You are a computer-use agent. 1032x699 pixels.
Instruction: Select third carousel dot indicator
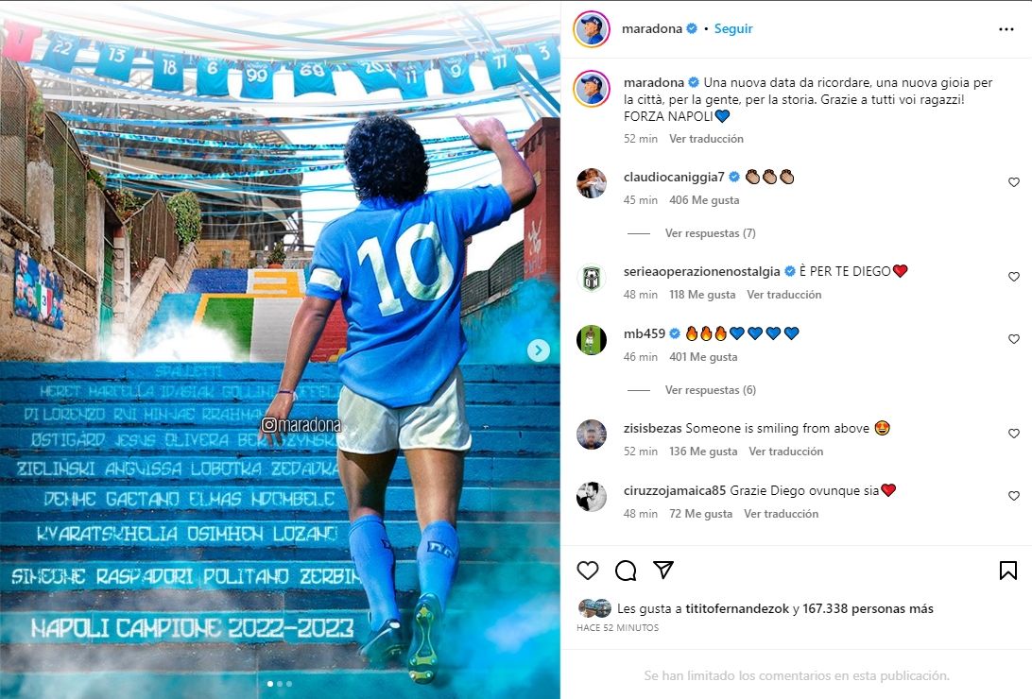coord(289,684)
